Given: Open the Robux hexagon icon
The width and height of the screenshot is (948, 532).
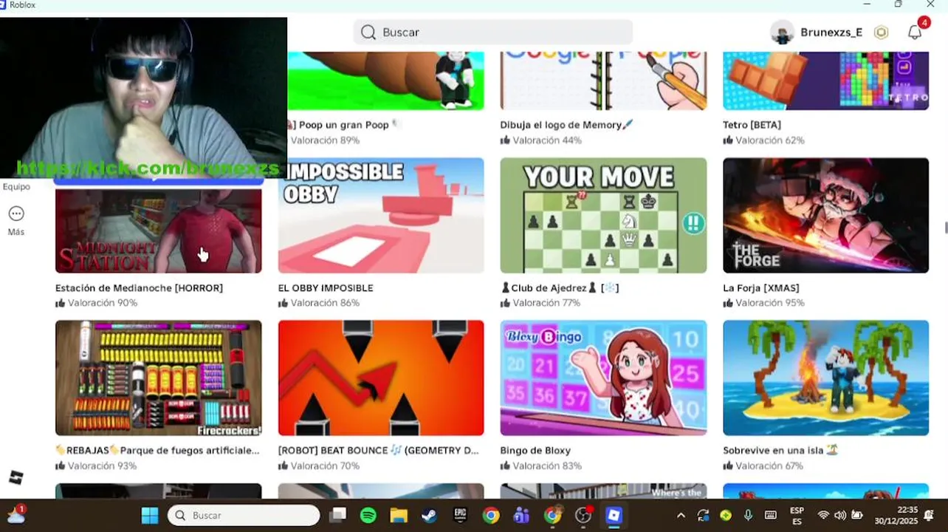Looking at the screenshot, I should click(881, 33).
